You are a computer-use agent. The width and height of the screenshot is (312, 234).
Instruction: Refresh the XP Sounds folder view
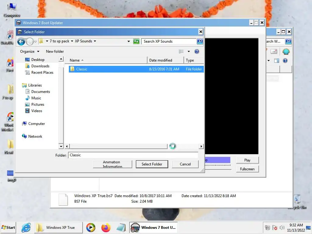(136, 41)
